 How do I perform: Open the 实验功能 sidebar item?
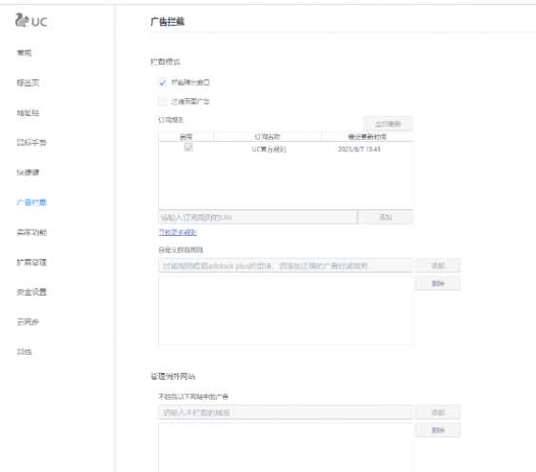tap(31, 232)
